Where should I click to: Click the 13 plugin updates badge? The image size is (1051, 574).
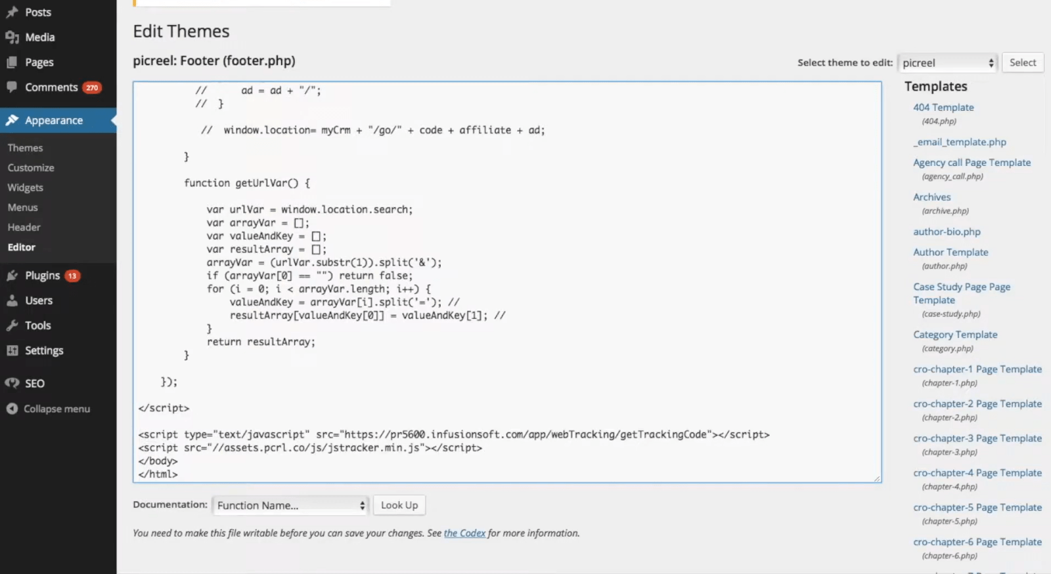[x=72, y=276]
